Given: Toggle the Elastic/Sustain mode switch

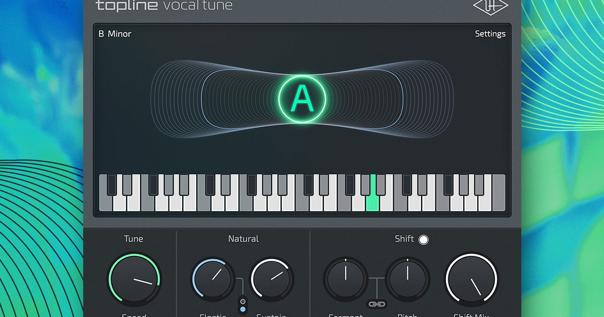Looking at the screenshot, I should 243,305.
